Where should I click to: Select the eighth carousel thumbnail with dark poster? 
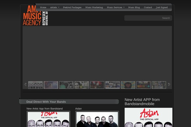click(x=143, y=85)
